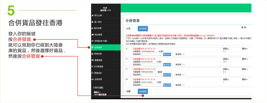267x103 pixels.
Task: Open 合併發貨 in the sidebar menu
Action: click(106, 48)
